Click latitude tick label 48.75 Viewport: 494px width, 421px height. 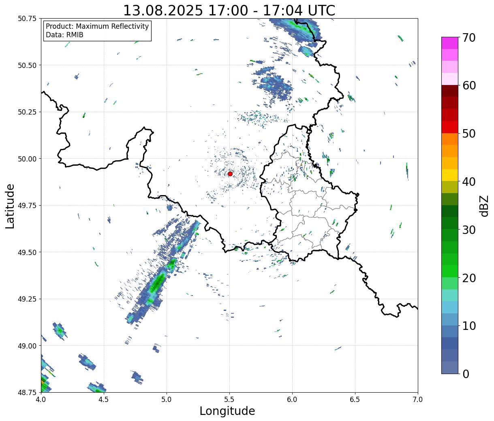[27, 392]
